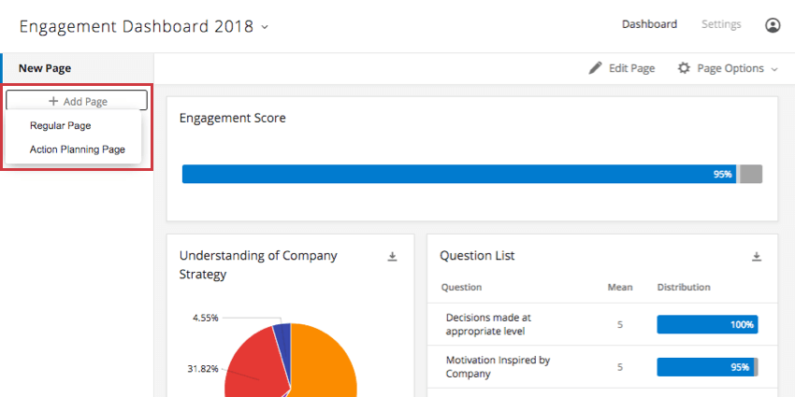Choose Regular Page from the menu
795x397 pixels.
coord(61,125)
